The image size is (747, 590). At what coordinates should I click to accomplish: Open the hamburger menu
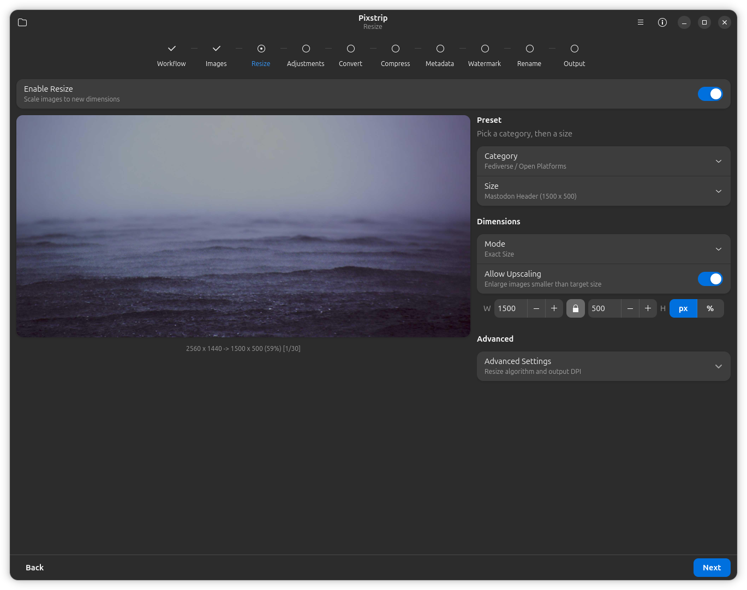[x=640, y=22]
